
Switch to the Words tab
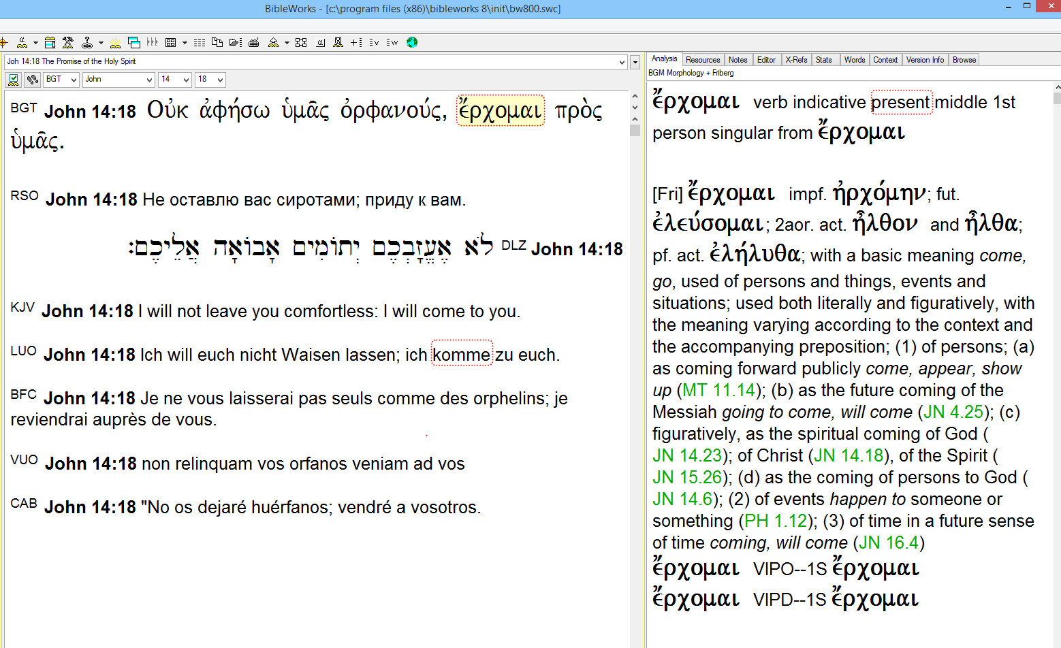(855, 60)
